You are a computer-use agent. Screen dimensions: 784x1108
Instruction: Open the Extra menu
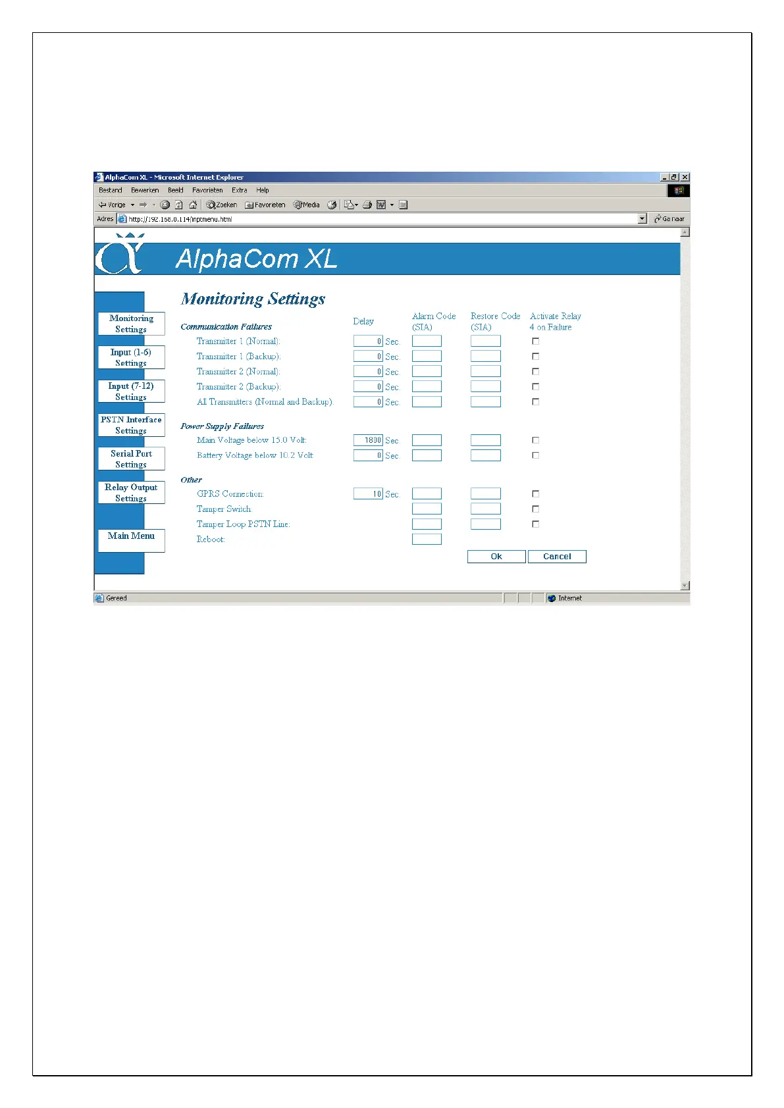240,190
